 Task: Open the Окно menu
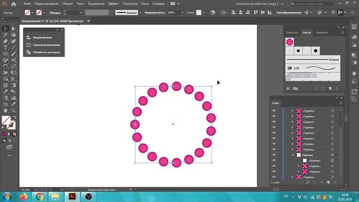(145, 4)
